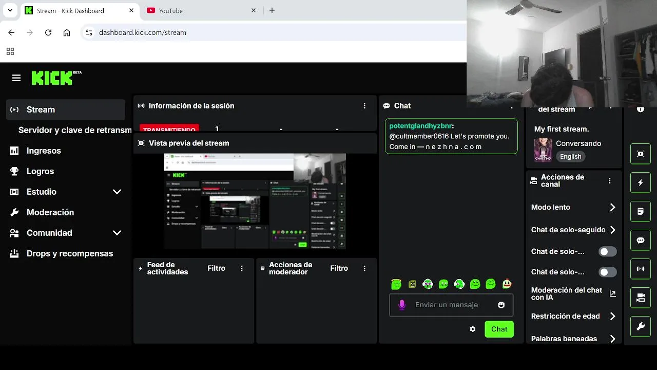Toggle moderator actions note icon in right bar
Screen dimensions: 657x370
[640, 211]
